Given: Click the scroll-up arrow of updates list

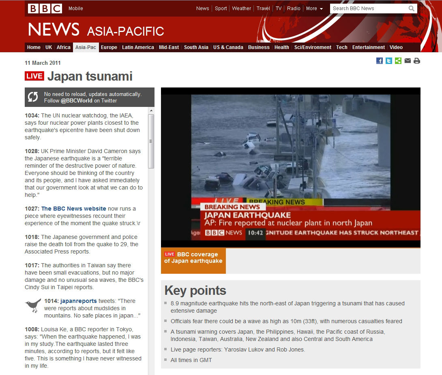Looking at the screenshot, I should click(151, 111).
